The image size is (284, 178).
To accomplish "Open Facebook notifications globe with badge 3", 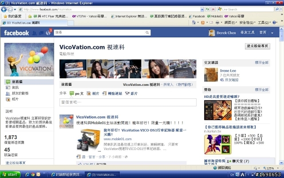I will (x=48, y=33).
